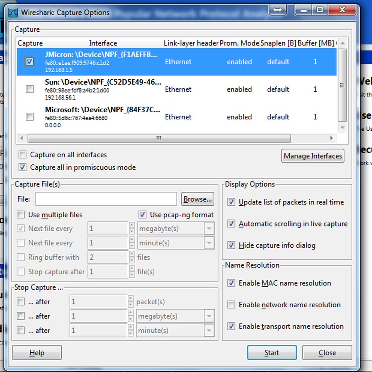The width and height of the screenshot is (372, 372).
Task: Click the Link-layer header column header
Action: 191,43
